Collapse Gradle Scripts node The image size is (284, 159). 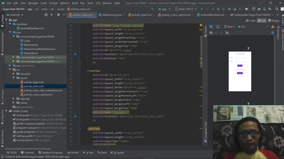coord(6,111)
